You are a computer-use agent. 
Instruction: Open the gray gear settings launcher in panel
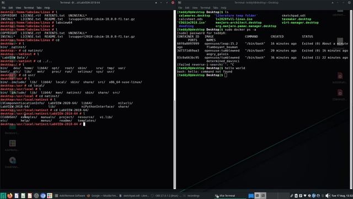click(36, 196)
